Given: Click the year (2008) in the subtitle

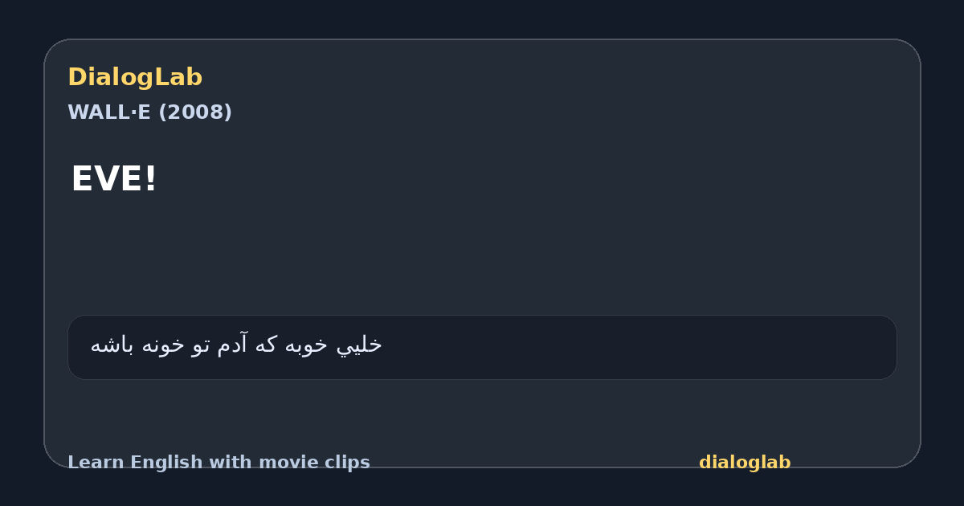Looking at the screenshot, I should (x=195, y=112).
